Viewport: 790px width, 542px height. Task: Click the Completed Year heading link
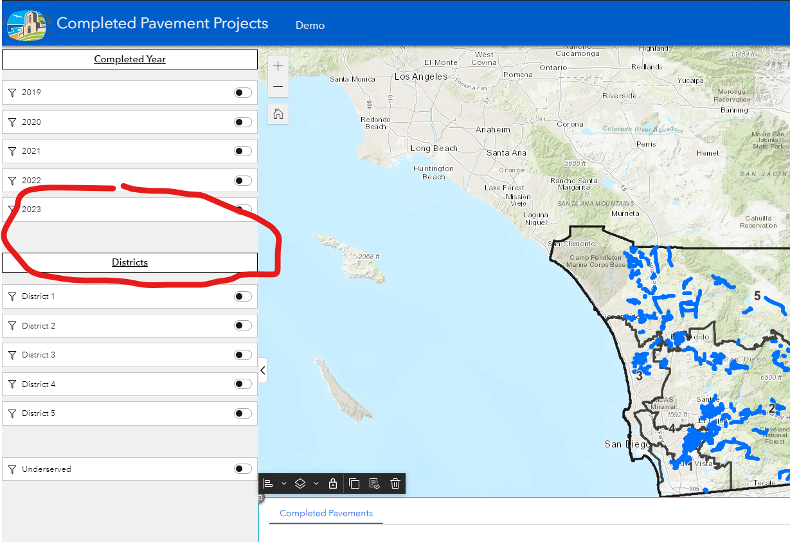coord(130,59)
